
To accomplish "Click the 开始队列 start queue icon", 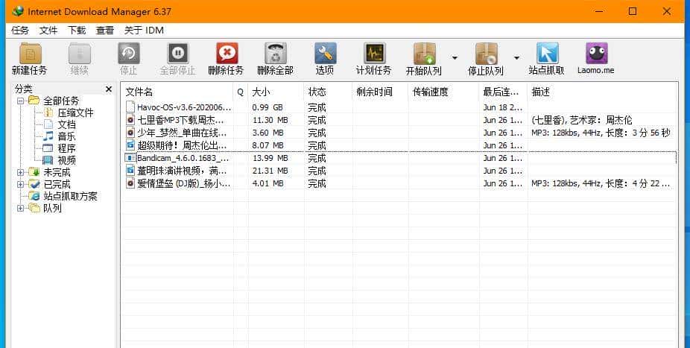I will click(x=424, y=54).
